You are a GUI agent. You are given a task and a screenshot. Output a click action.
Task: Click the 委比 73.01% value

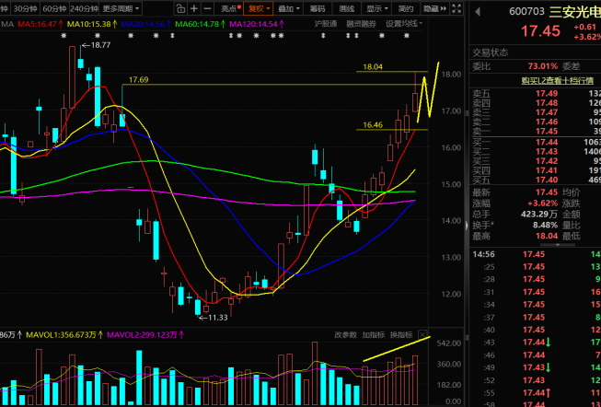pyautogui.click(x=543, y=66)
